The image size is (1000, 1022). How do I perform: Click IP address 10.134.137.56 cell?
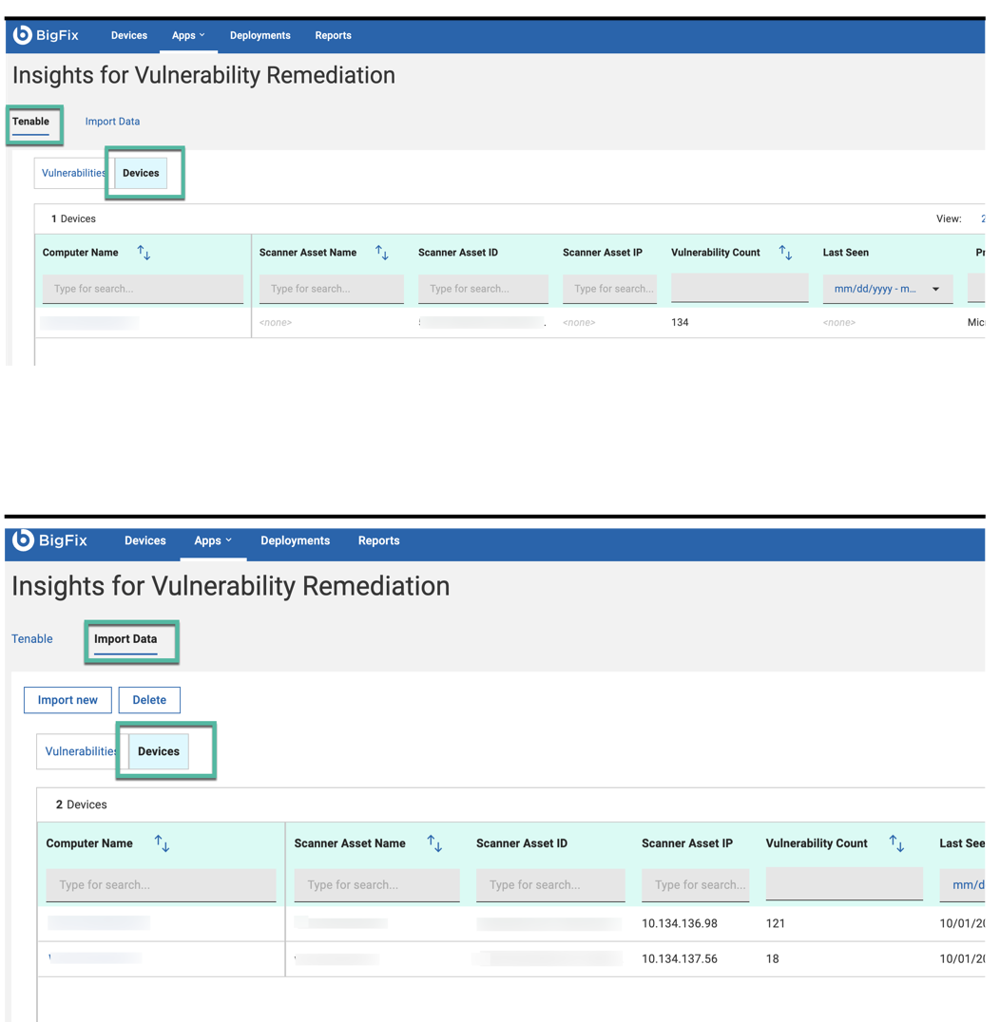point(680,958)
